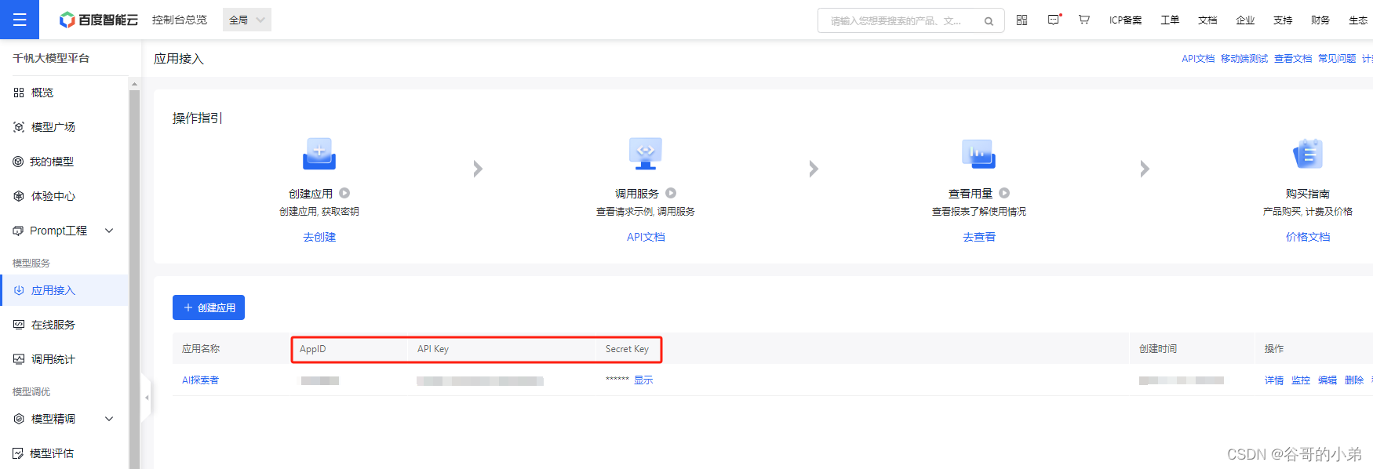Click the 体验中心 sidebar icon

[19, 196]
